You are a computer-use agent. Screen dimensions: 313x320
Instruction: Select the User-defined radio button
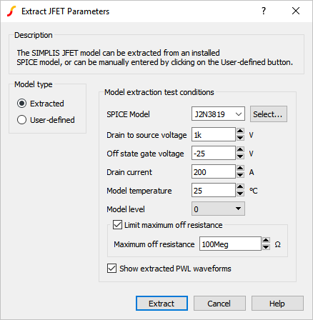21,120
